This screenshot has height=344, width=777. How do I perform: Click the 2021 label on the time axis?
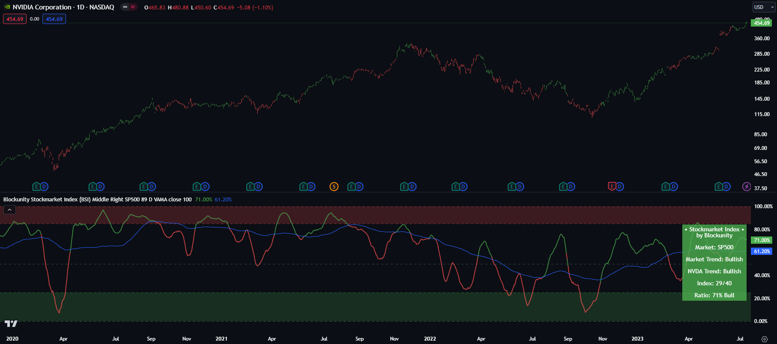pyautogui.click(x=222, y=339)
